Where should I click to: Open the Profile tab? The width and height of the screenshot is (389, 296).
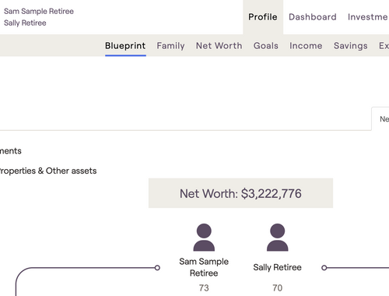[x=263, y=17]
